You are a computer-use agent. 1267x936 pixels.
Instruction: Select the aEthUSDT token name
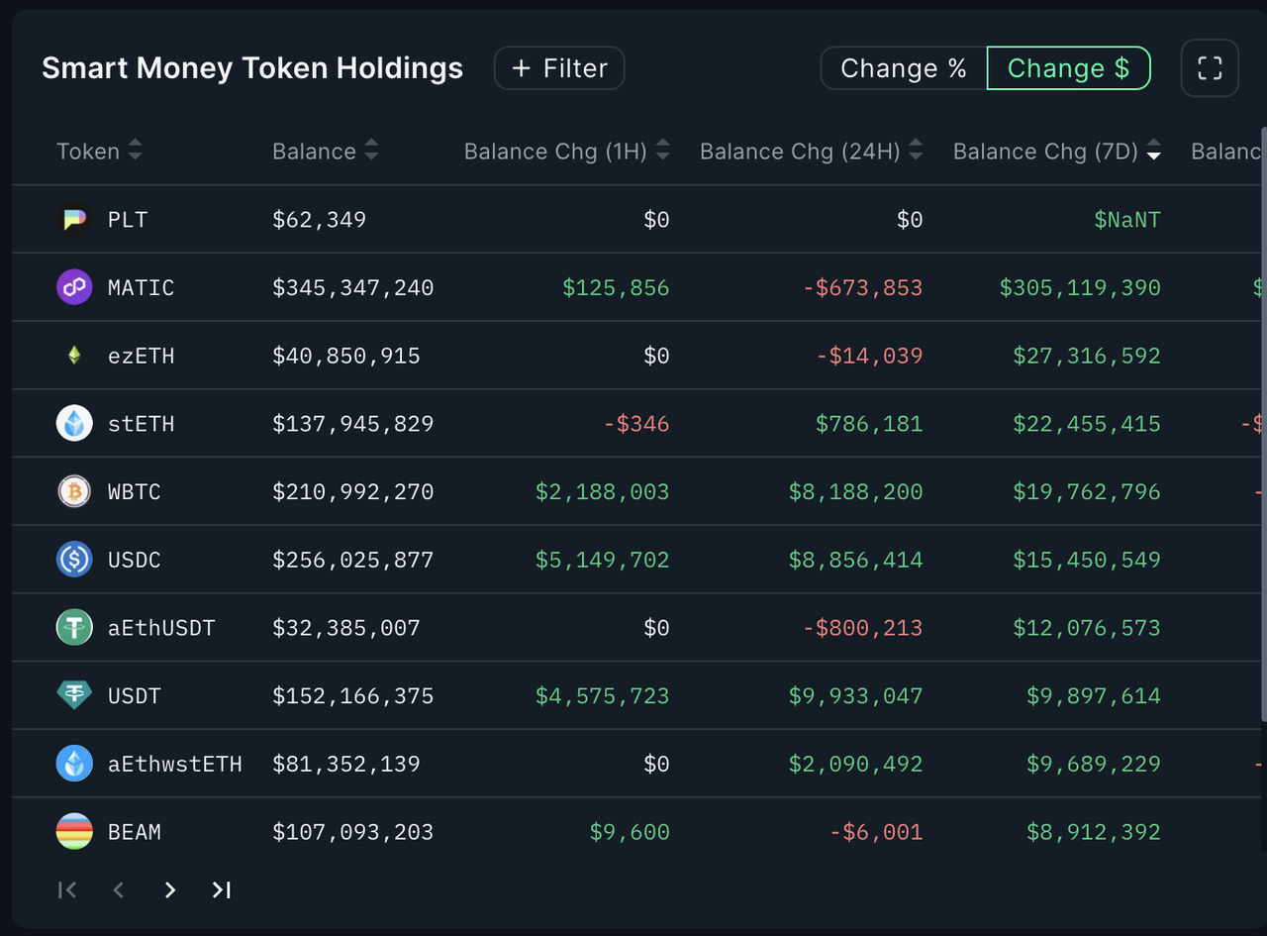point(161,629)
